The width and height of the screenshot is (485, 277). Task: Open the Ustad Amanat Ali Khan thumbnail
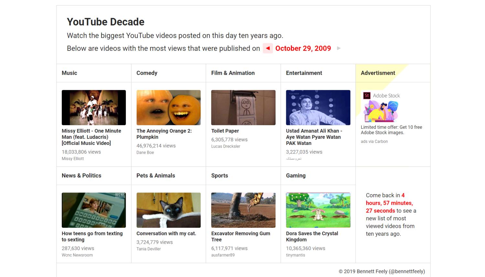[x=318, y=107]
